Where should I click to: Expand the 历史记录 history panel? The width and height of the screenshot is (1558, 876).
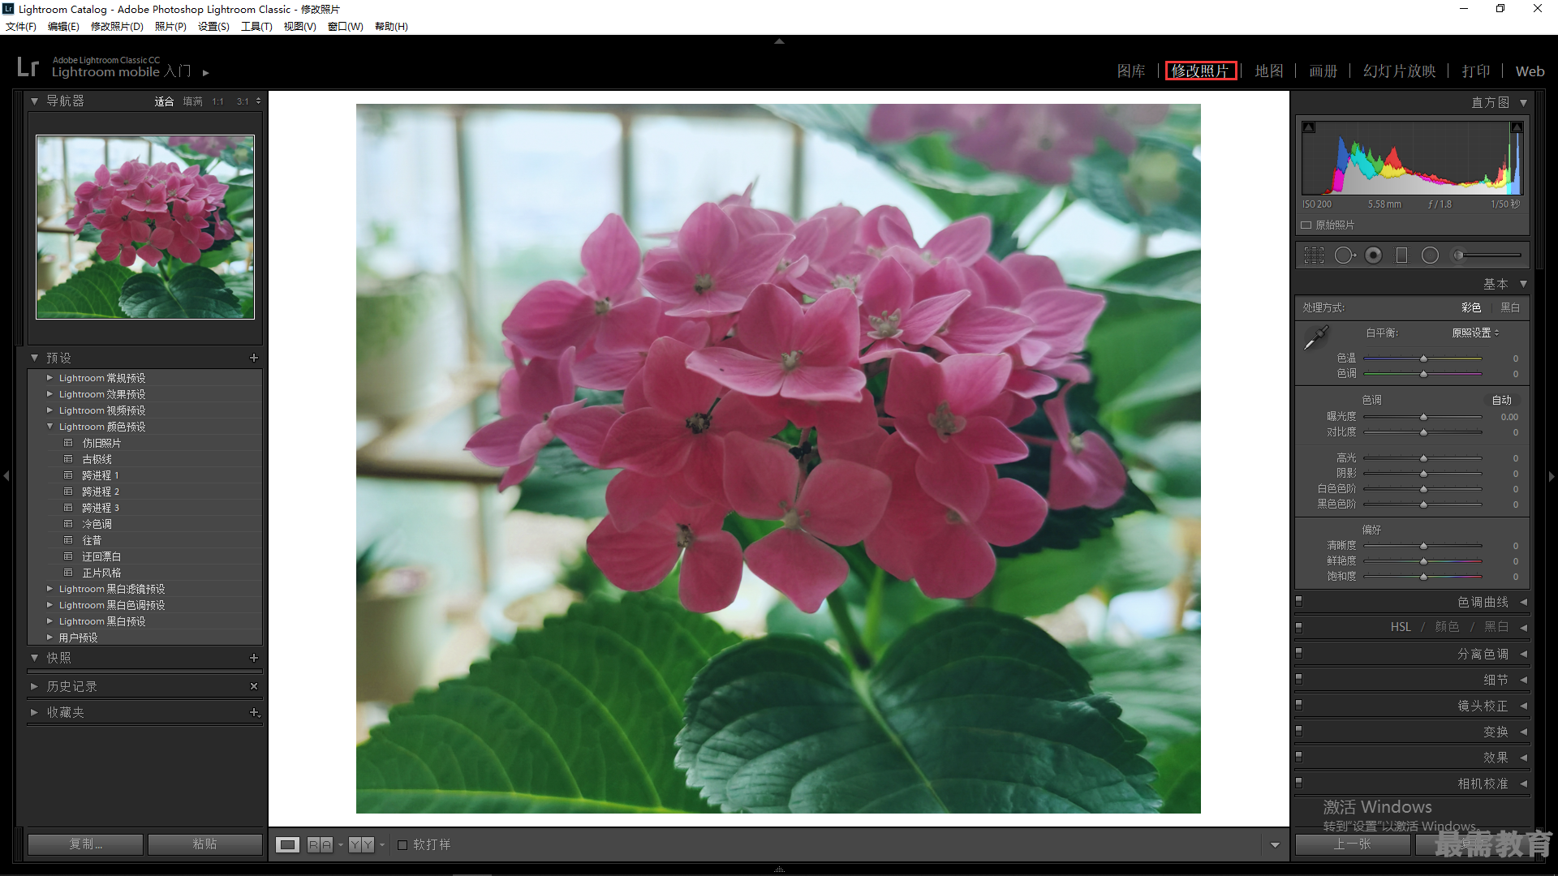pyautogui.click(x=34, y=686)
